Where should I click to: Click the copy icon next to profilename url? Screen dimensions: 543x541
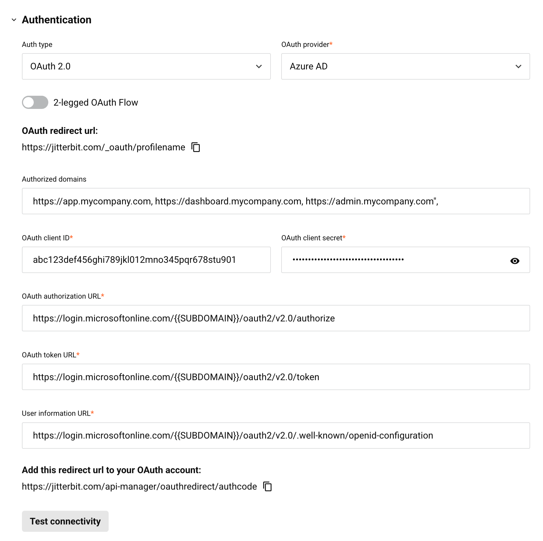coord(196,147)
